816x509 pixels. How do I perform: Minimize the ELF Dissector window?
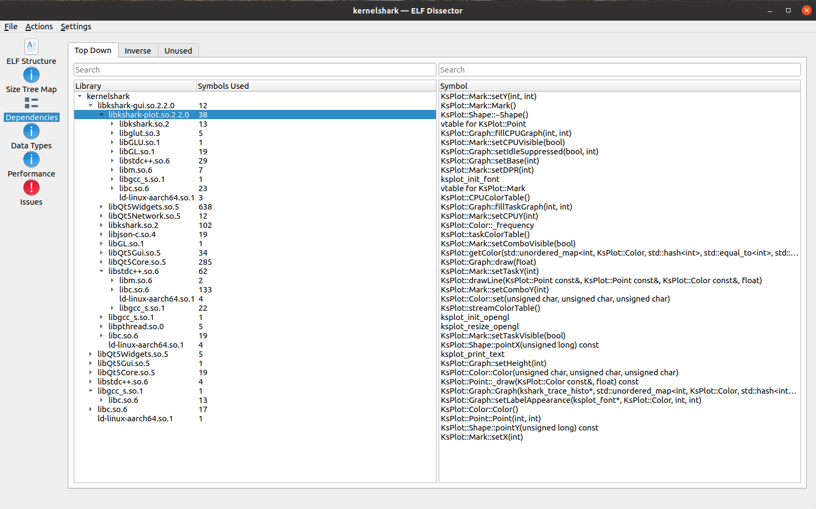pos(770,10)
